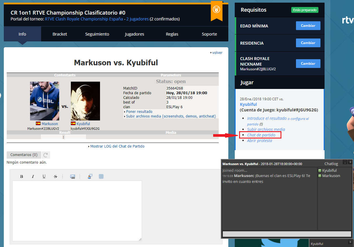Open the Info tab
This screenshot has height=247, width=354.
[22, 34]
